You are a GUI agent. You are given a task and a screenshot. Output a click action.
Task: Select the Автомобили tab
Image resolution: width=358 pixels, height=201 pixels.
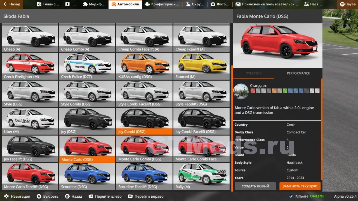[125, 4]
